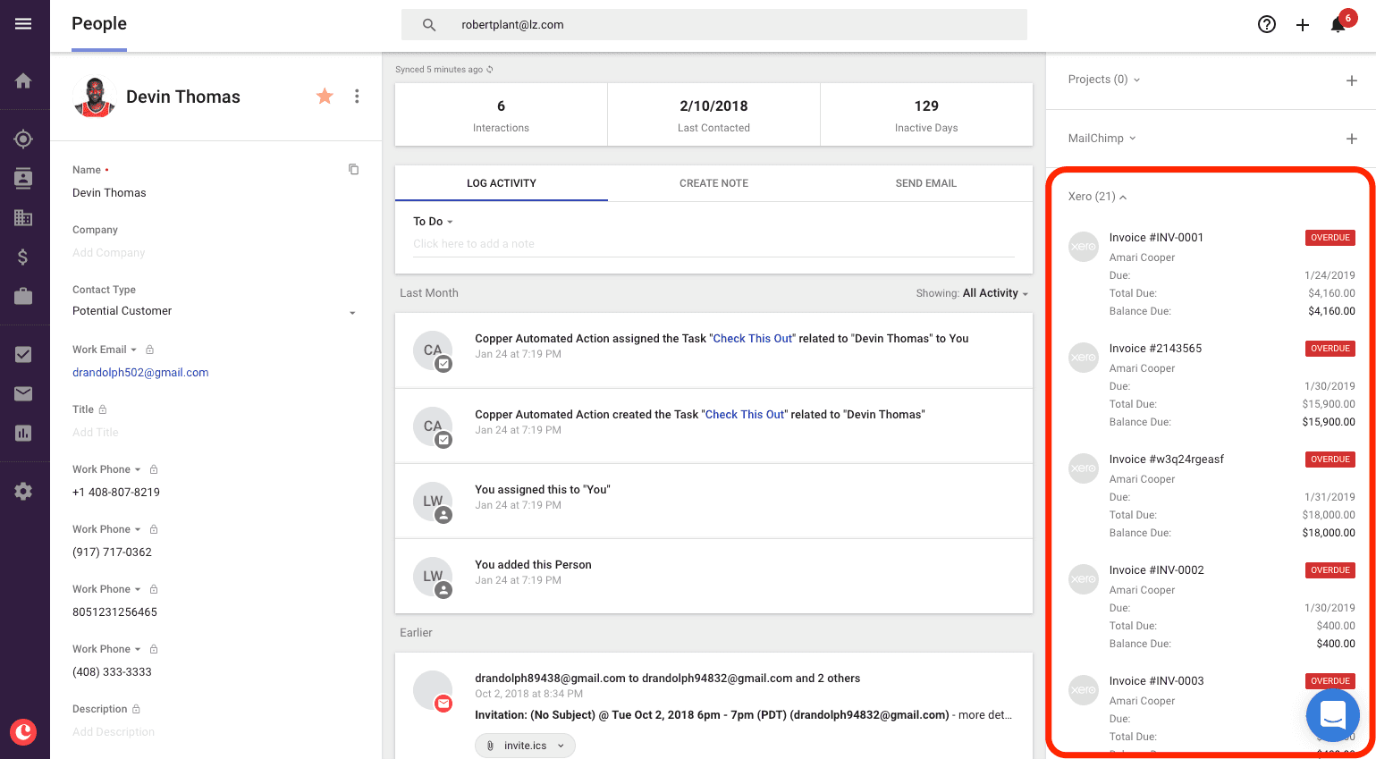
Task: Open email link drandolph502@gmail.com
Action: tap(140, 373)
